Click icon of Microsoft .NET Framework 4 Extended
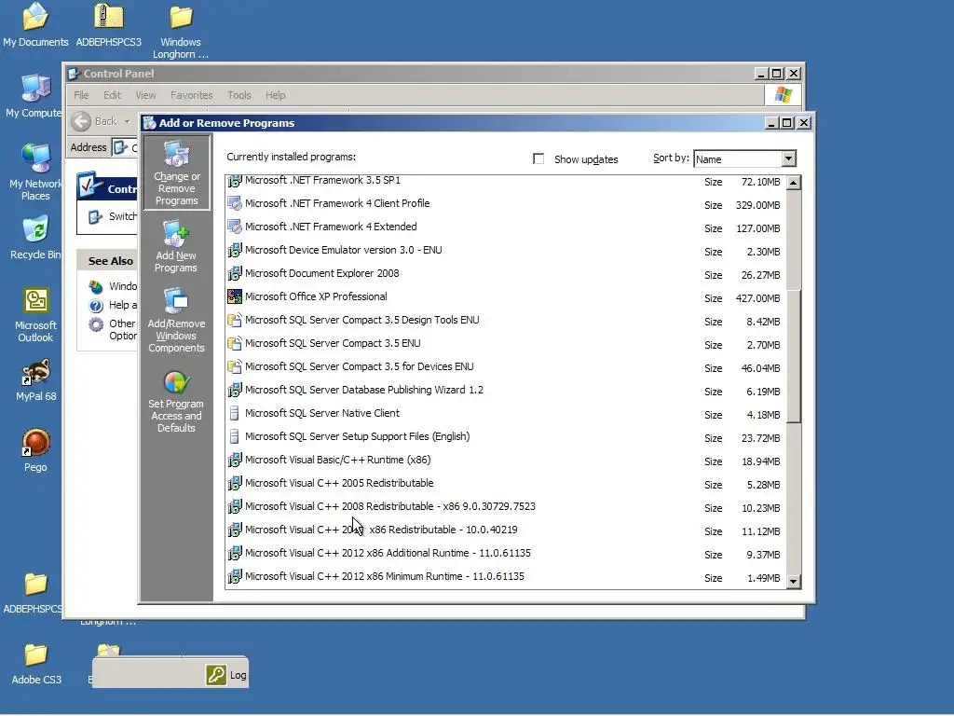Screen dimensions: 954x716 coord(234,227)
